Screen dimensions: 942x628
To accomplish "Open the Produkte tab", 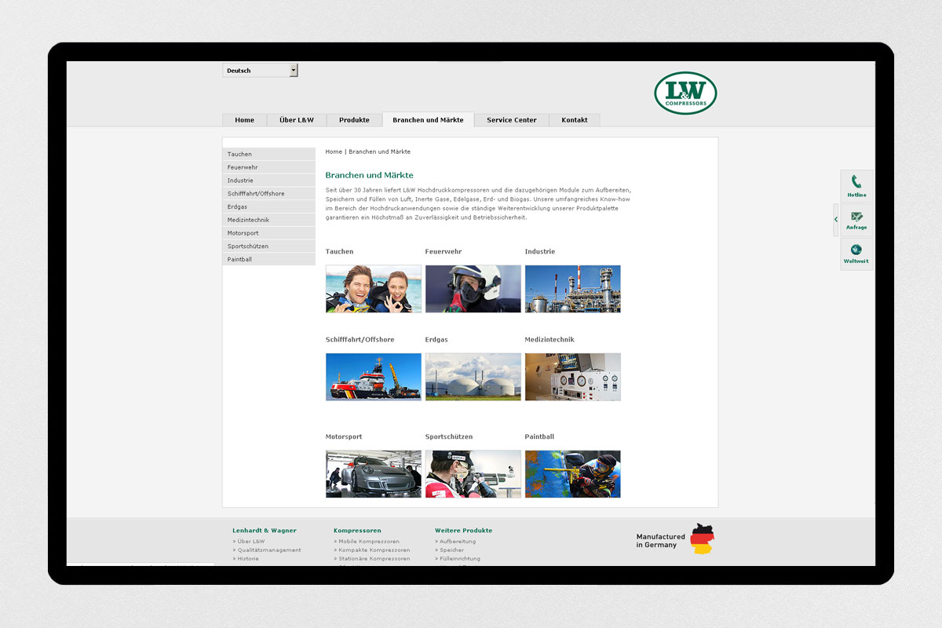I will (x=354, y=120).
